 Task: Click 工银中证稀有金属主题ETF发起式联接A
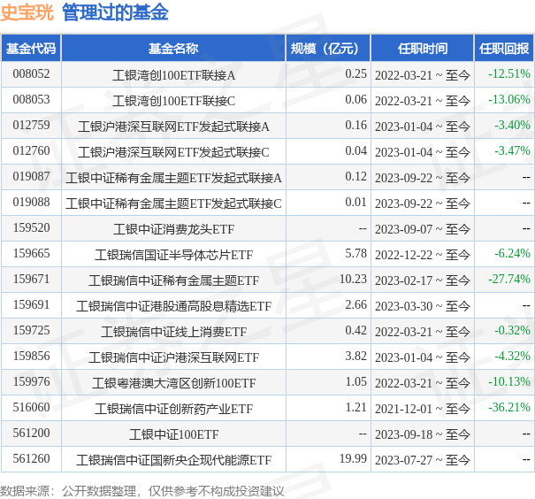[x=173, y=178]
